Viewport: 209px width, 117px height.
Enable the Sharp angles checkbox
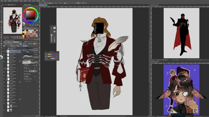(24, 74)
